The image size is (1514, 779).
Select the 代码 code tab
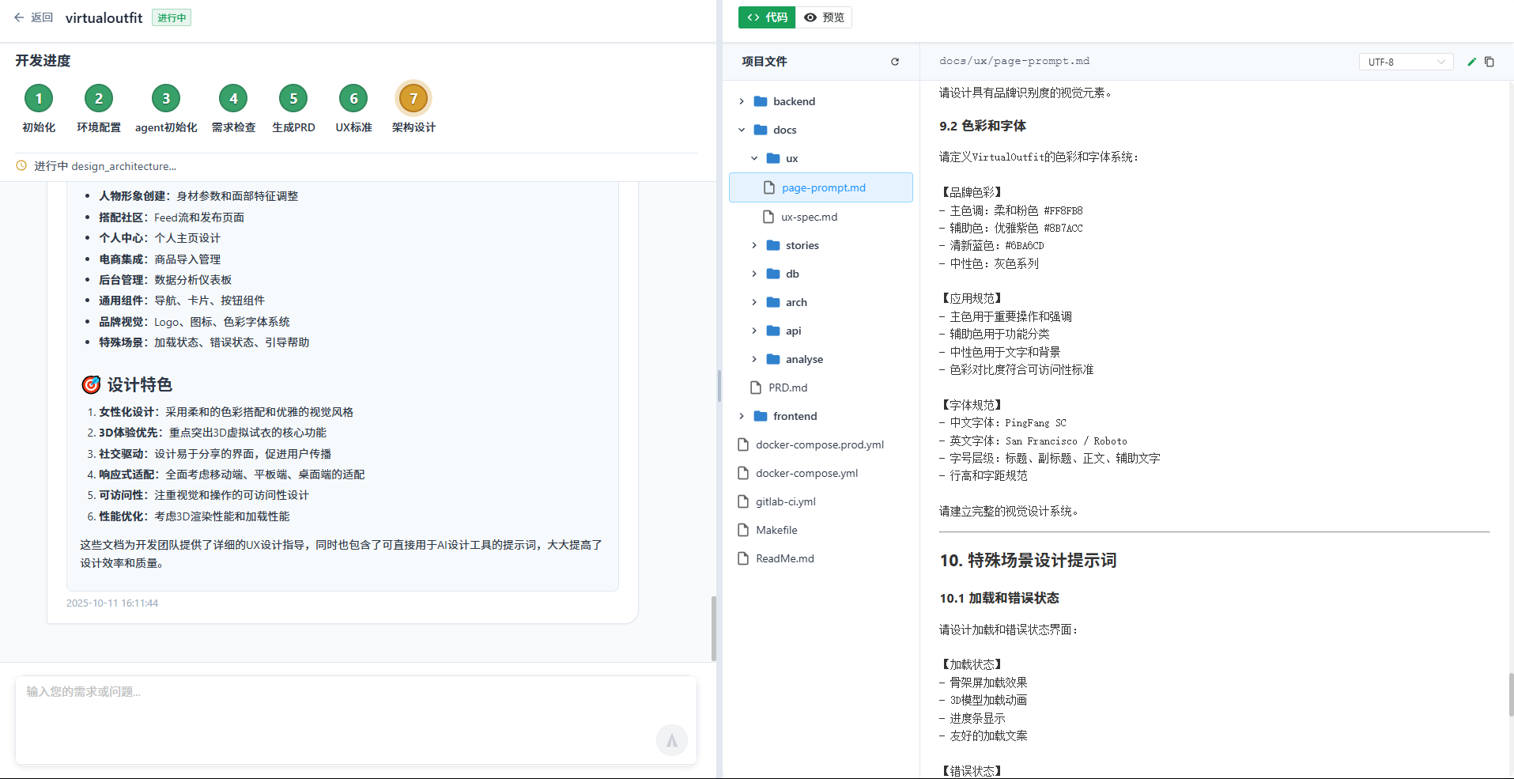tap(766, 17)
